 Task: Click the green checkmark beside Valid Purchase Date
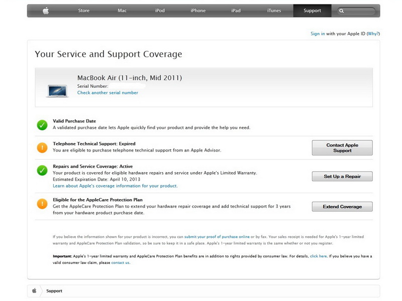coord(42,124)
